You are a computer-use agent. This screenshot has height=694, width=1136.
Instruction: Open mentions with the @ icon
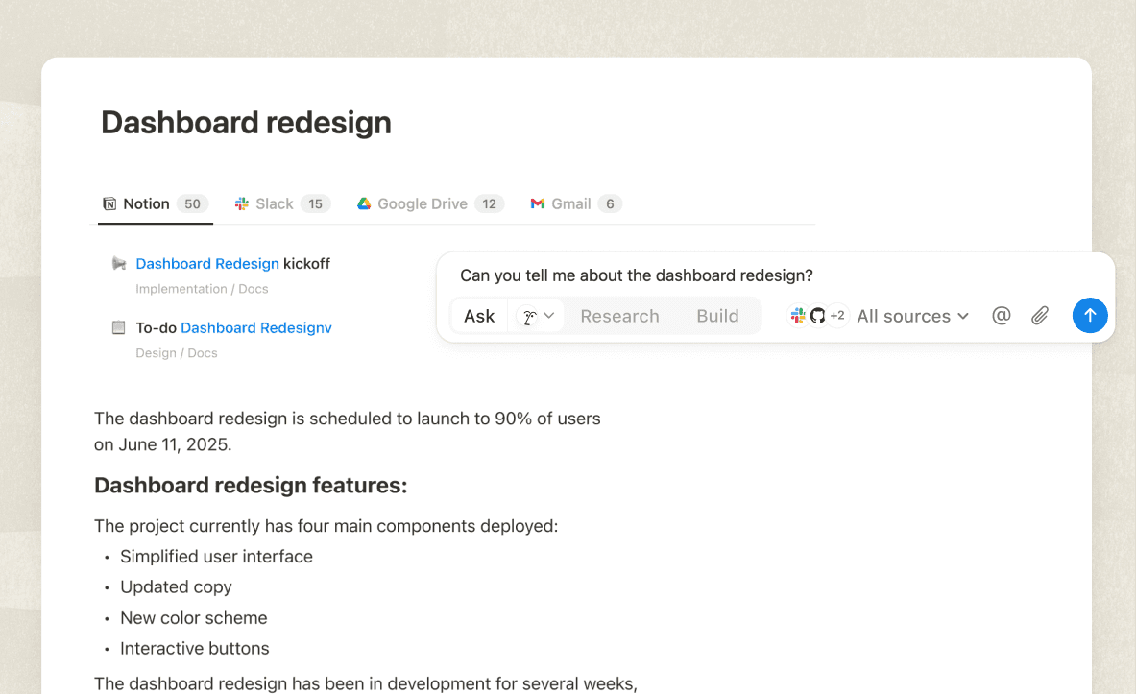[1002, 315]
